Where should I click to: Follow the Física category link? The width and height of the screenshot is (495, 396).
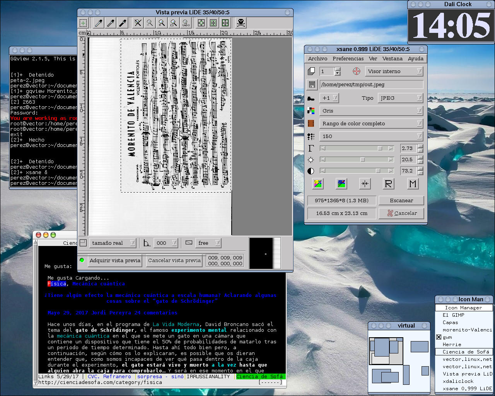[x=57, y=283]
